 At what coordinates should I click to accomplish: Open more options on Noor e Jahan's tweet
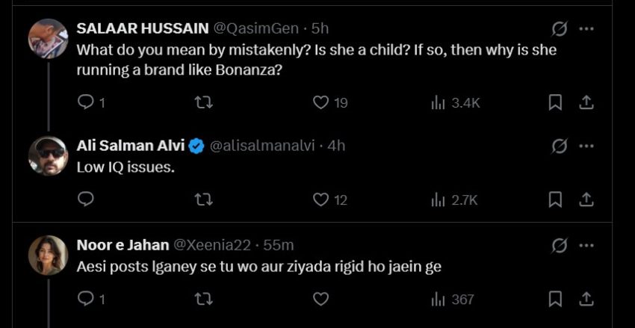pyautogui.click(x=587, y=244)
